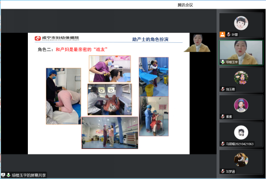Click the presenter's floating webcam overlay on the slide
The width and height of the screenshot is (266, 179).
click(197, 43)
